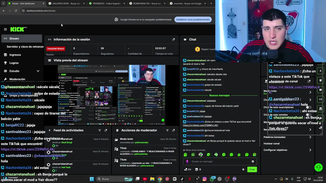Click the chat message input field
The width and height of the screenshot is (326, 183).
[x=220, y=161]
